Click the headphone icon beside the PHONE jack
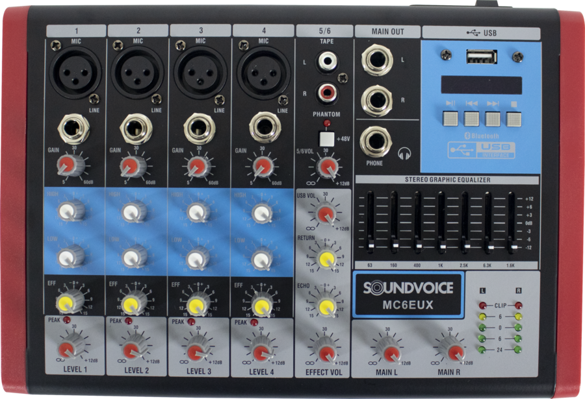Screen dimensions: 585x399 (404, 153)
